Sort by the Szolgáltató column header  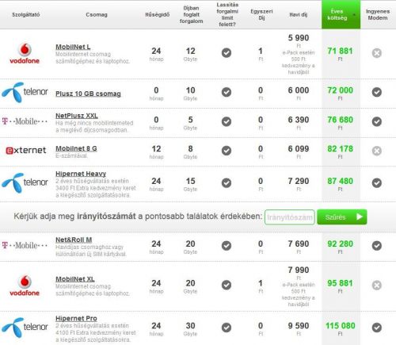[x=26, y=14]
